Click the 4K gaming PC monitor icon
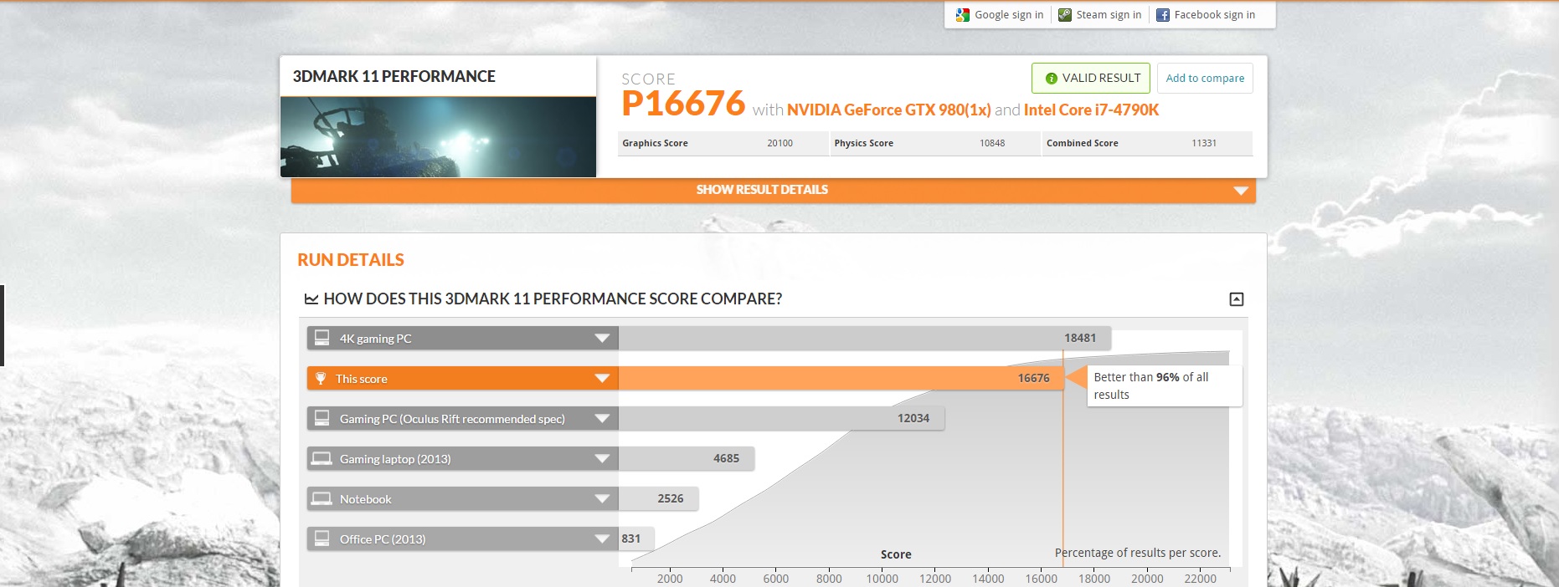This screenshot has width=1559, height=587. click(x=322, y=339)
